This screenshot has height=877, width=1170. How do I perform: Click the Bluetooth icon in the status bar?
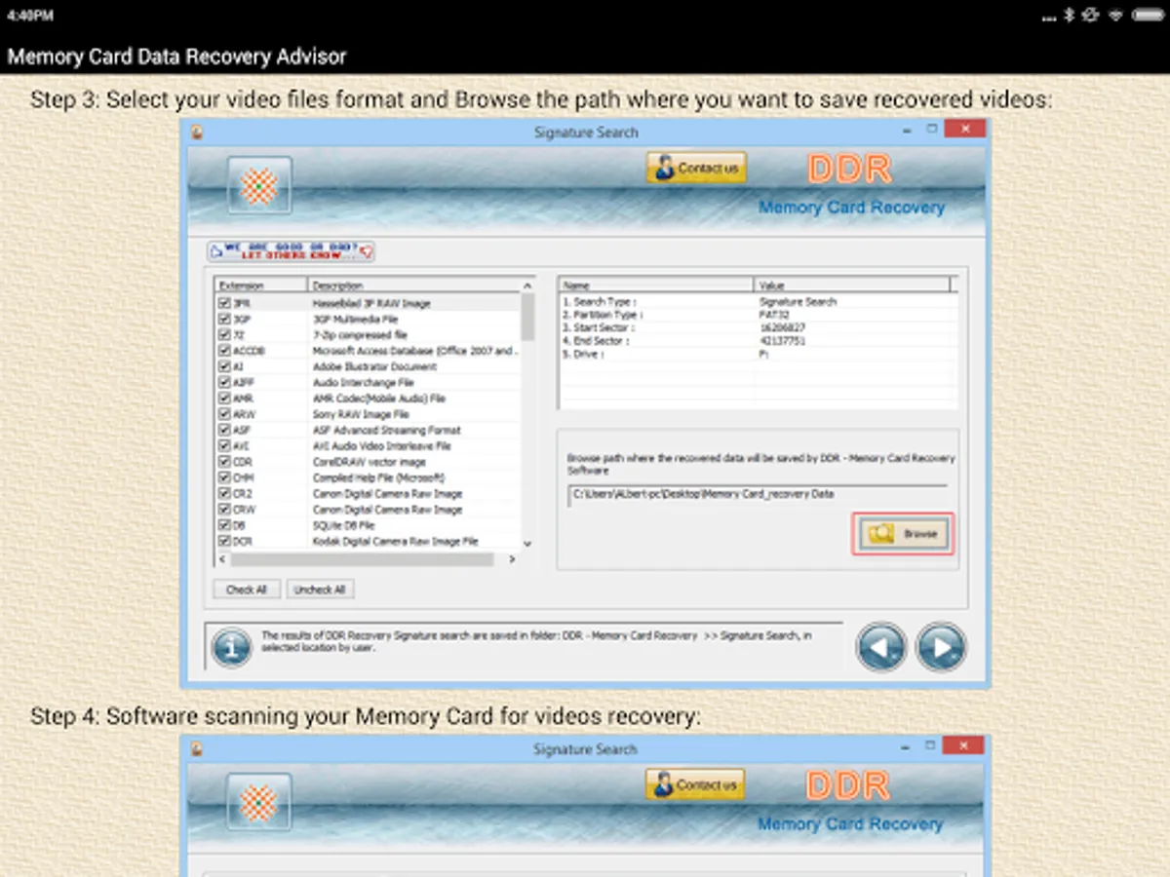click(1069, 15)
